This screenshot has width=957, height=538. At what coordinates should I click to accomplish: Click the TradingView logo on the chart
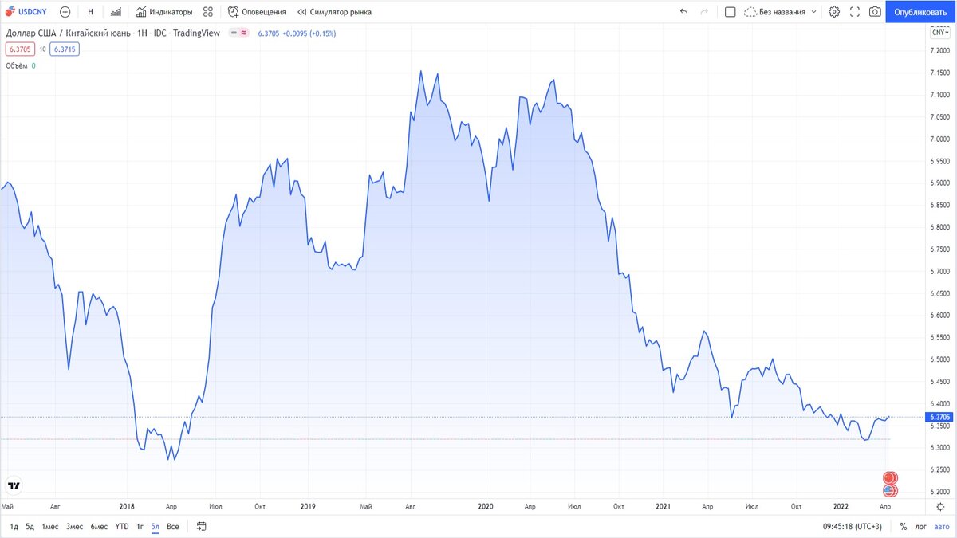[14, 485]
